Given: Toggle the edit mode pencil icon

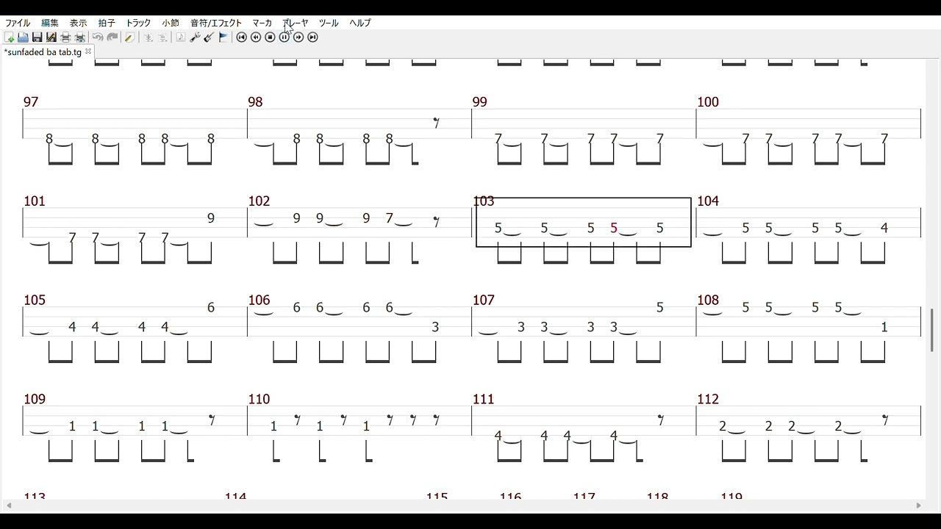Looking at the screenshot, I should click(x=129, y=37).
